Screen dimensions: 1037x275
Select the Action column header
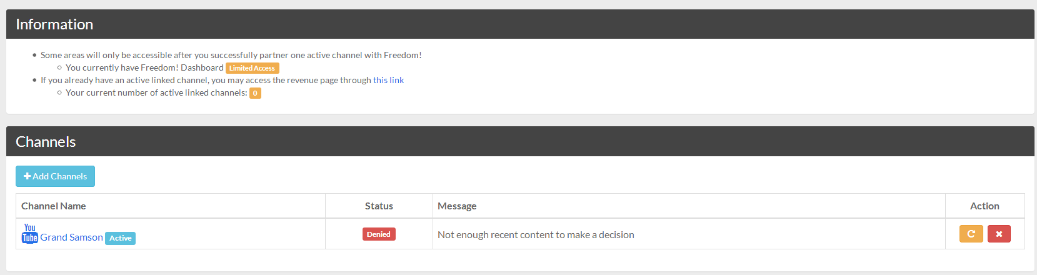point(984,206)
